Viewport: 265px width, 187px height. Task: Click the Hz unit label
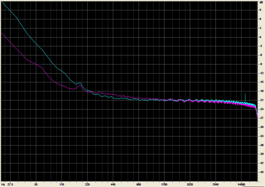(3, 184)
